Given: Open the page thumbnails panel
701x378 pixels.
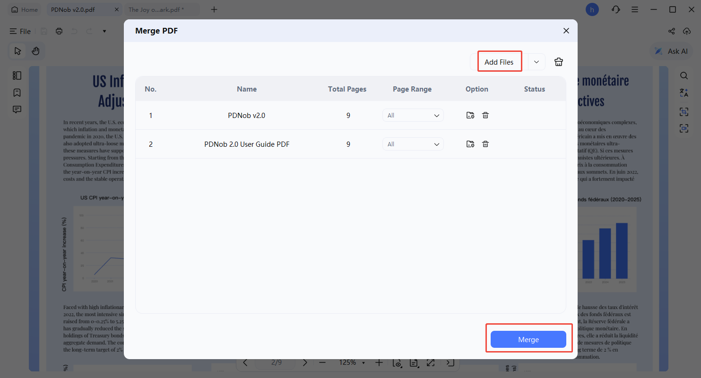Looking at the screenshot, I should point(17,76).
